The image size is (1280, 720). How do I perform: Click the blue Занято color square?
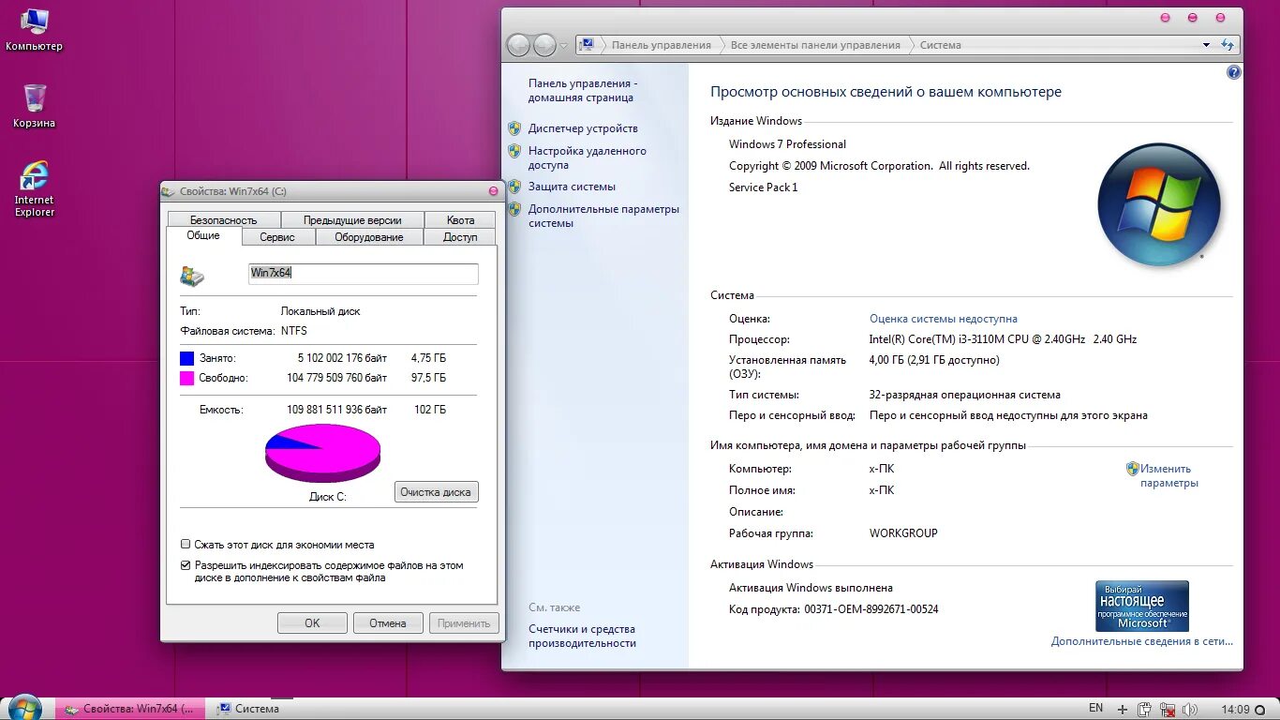[186, 358]
